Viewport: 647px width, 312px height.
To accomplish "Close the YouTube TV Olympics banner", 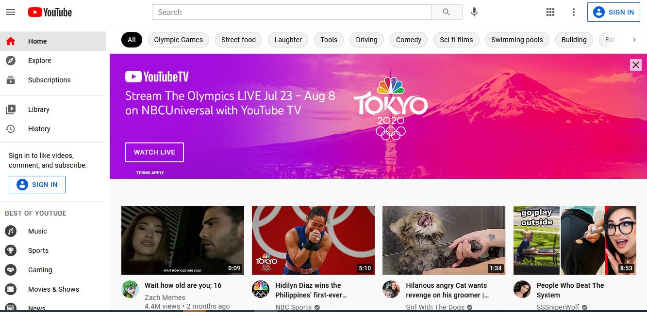I will 635,64.
